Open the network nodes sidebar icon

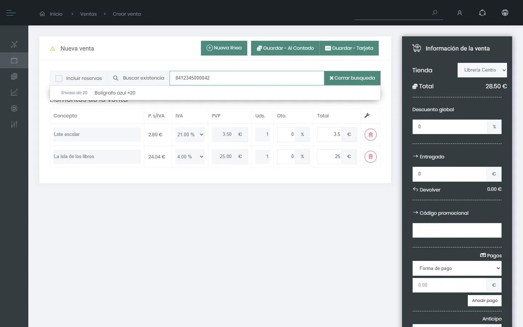[14, 45]
